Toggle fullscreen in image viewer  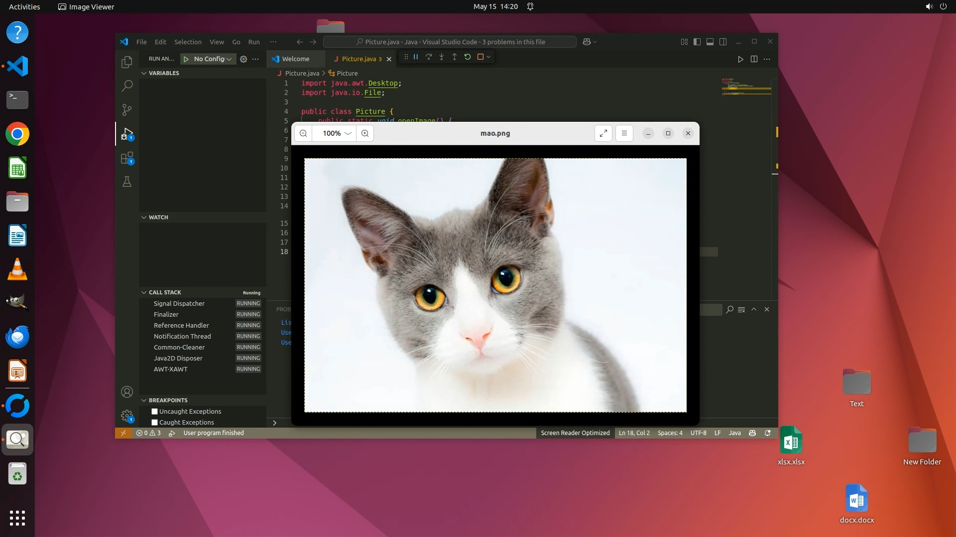tap(603, 133)
